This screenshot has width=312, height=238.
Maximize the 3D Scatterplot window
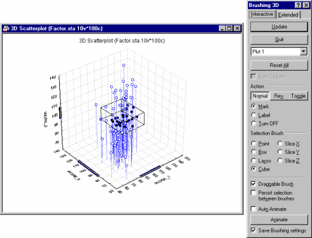point(229,29)
